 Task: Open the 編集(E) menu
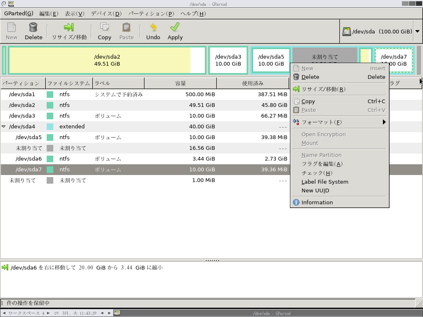(x=49, y=14)
